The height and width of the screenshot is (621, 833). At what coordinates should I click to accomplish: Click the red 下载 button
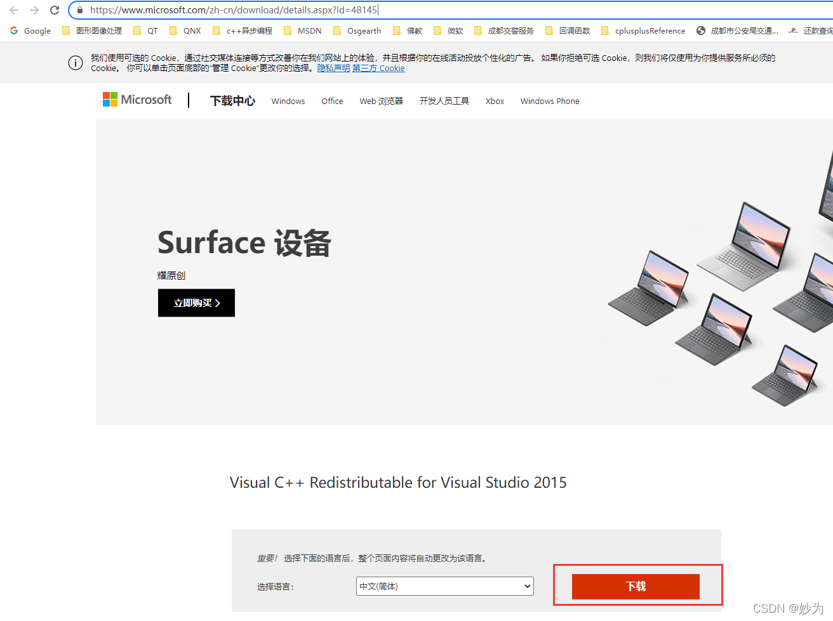point(636,587)
